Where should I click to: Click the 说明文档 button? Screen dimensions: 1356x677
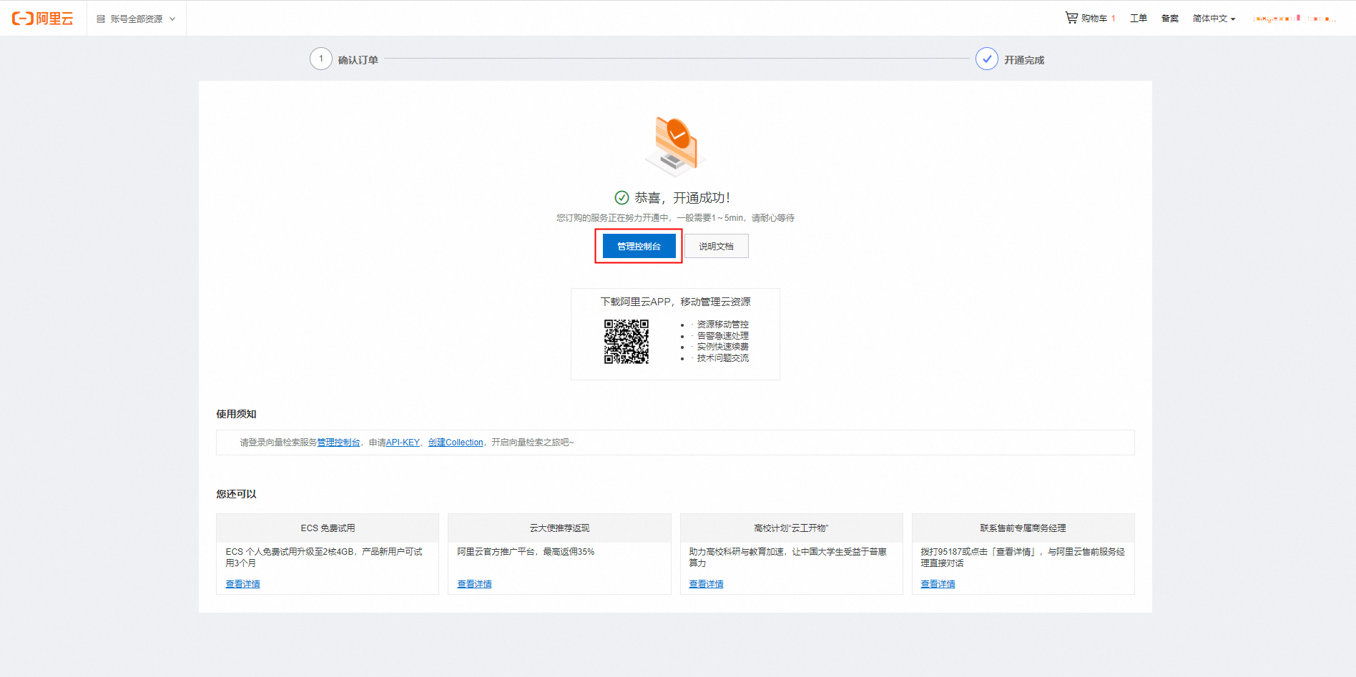[717, 246]
